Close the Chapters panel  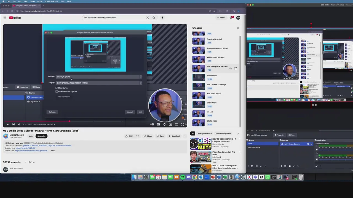pyautogui.click(x=238, y=28)
